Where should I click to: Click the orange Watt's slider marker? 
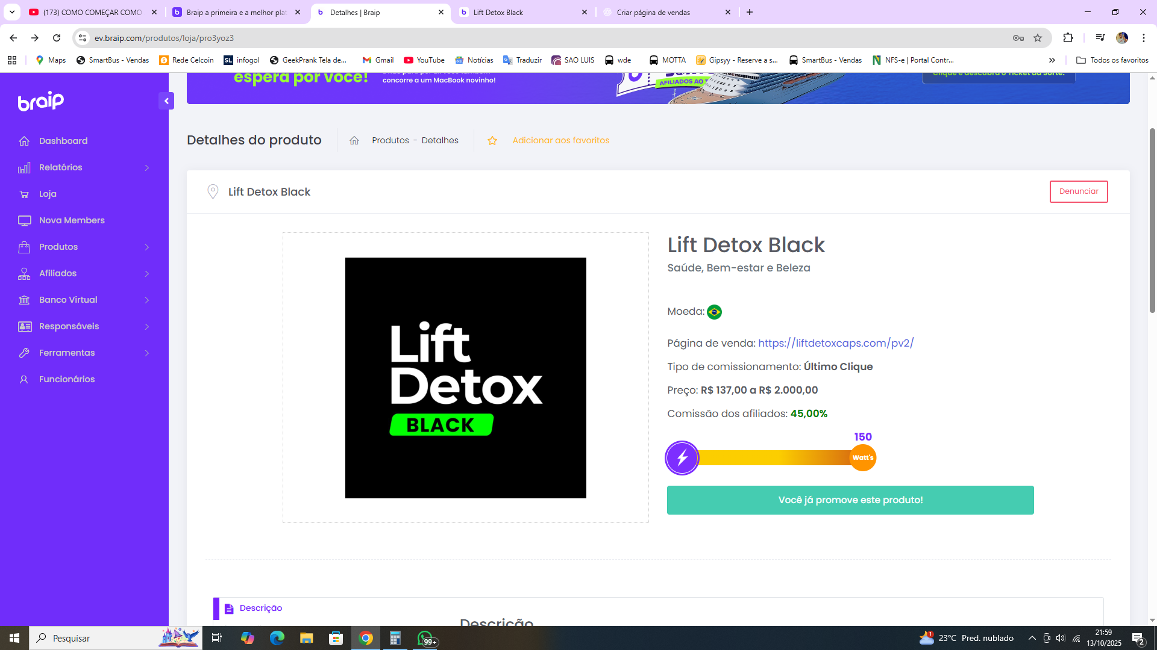[x=863, y=458]
